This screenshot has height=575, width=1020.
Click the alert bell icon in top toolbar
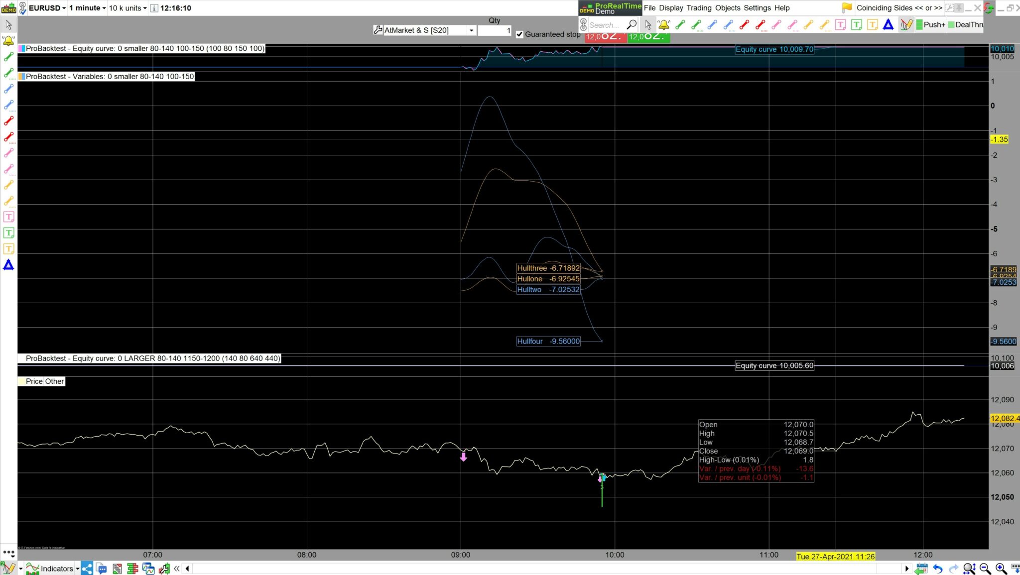pyautogui.click(x=663, y=24)
